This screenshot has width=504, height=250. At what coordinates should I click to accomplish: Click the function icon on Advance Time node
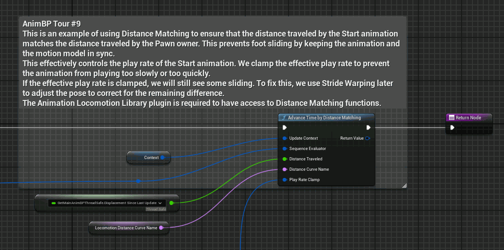tap(284, 118)
